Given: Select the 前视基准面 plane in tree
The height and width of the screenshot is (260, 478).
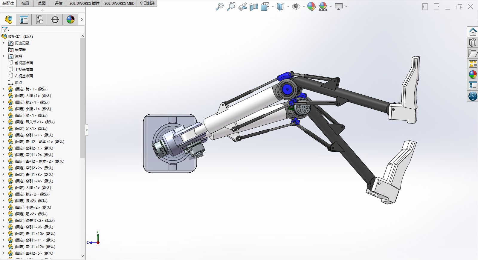Looking at the screenshot, I should point(24,63).
